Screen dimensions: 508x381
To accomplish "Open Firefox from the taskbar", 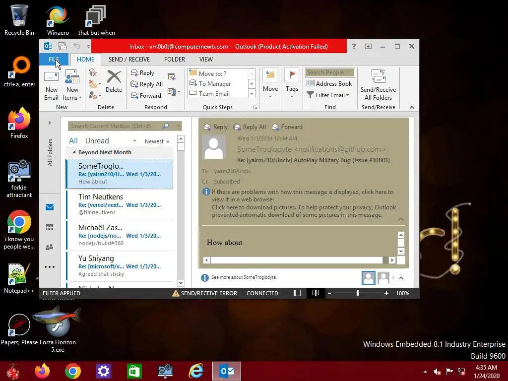I will pos(42,371).
